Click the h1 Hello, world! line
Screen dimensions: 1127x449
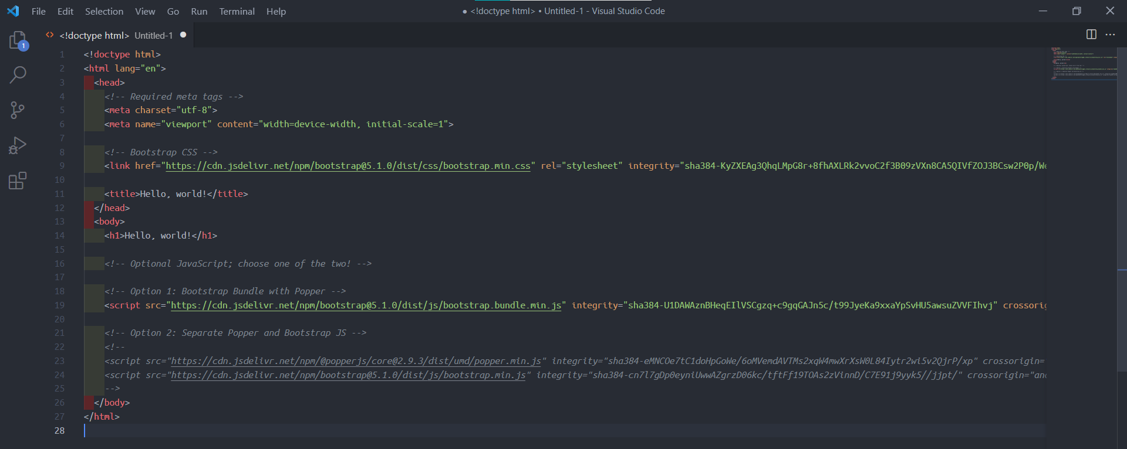pos(161,236)
